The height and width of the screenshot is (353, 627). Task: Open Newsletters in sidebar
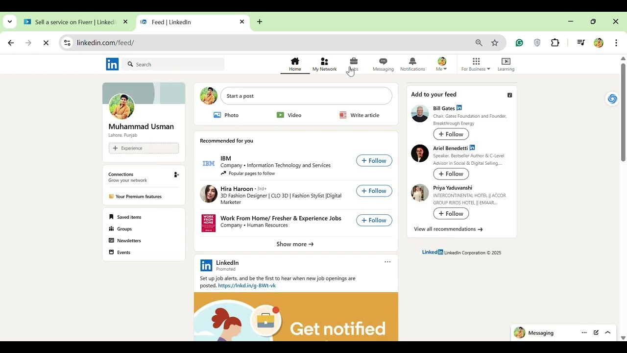tap(125, 241)
